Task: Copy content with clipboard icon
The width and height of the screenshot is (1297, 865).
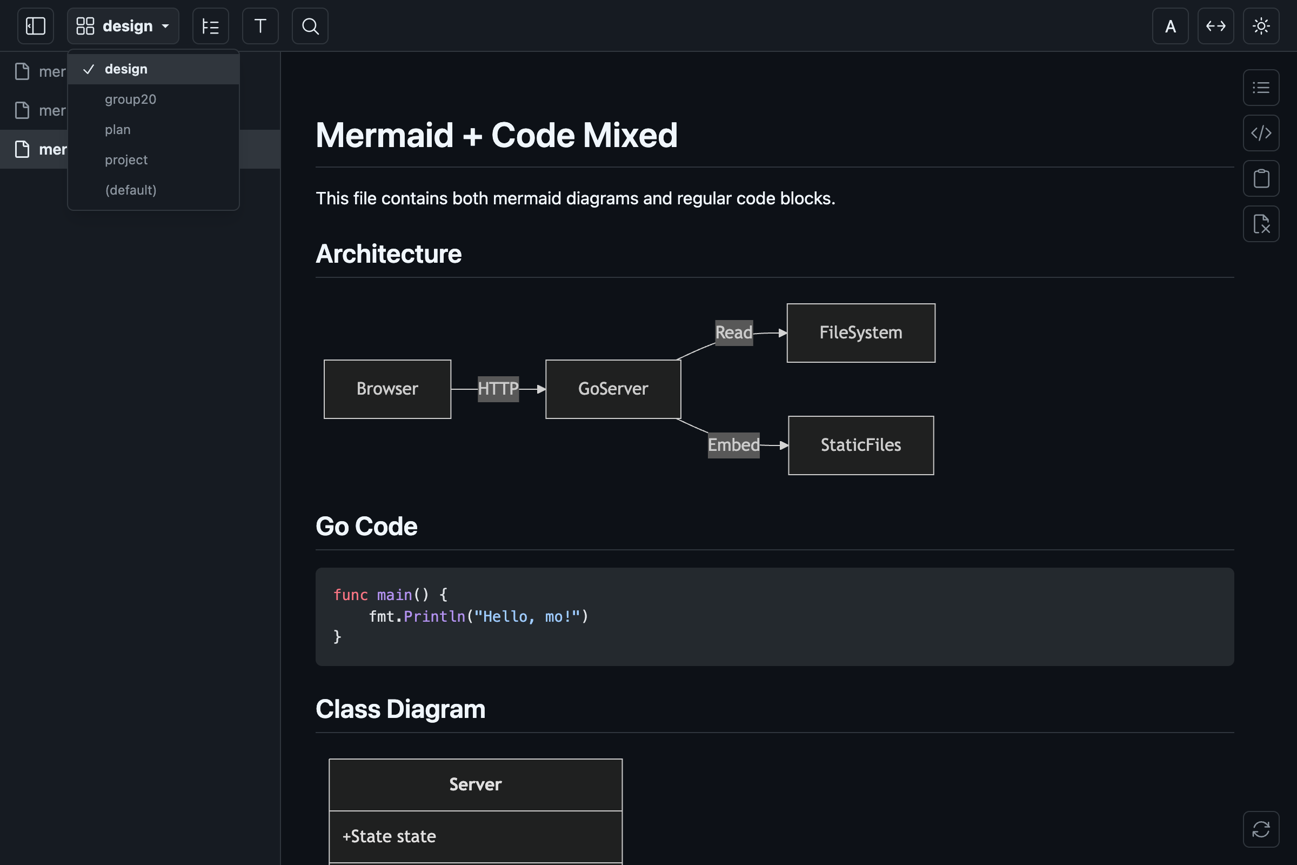Action: 1261,178
